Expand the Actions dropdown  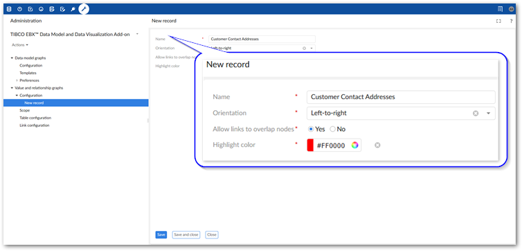click(20, 45)
